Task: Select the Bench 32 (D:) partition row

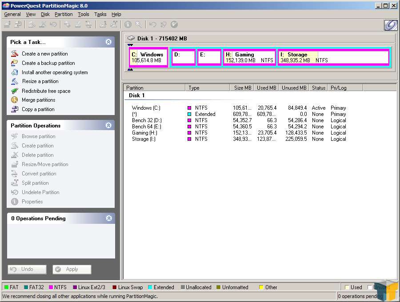Action: click(x=239, y=120)
